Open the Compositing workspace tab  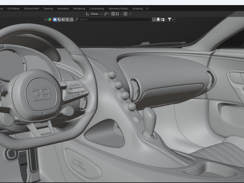click(97, 9)
